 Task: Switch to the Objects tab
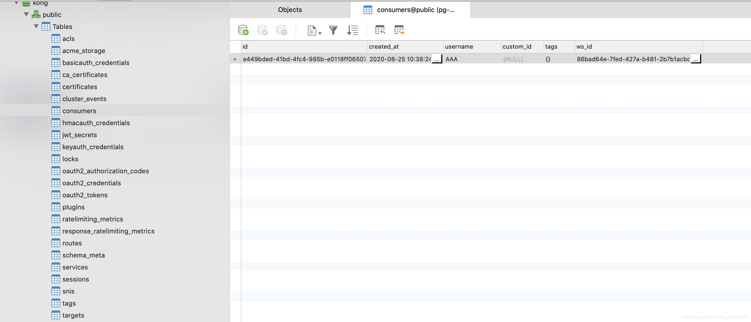[290, 10]
